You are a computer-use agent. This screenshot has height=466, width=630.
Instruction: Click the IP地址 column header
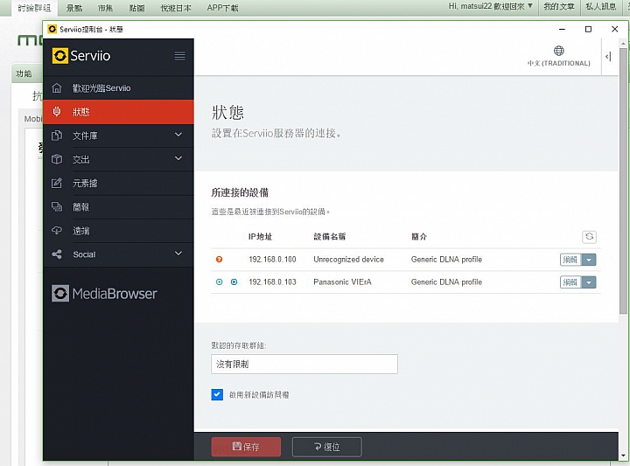pos(260,236)
